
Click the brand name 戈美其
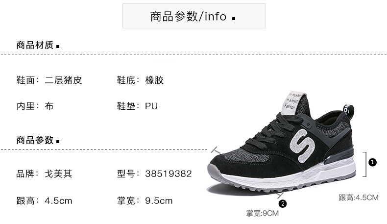pos(58,174)
